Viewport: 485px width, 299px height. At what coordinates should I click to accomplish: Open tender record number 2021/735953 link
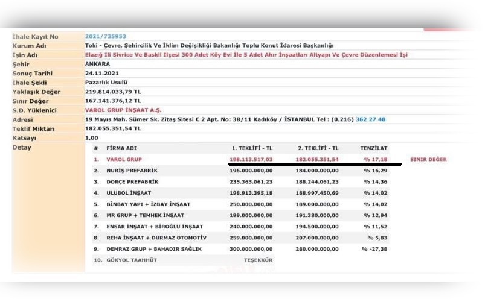coord(106,36)
